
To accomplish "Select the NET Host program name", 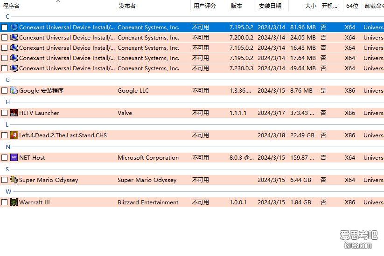I will pos(32,158).
